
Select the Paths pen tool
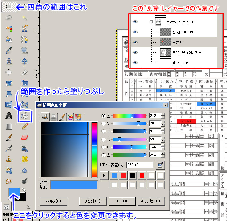click(25, 39)
